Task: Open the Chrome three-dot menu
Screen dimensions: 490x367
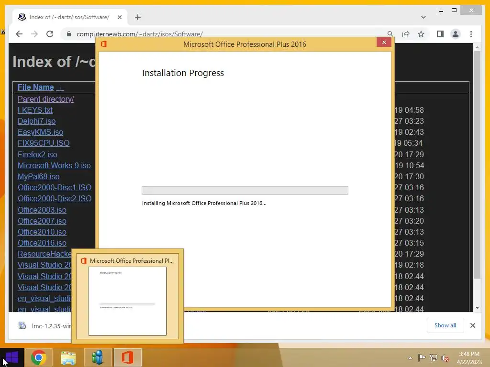Action: pos(471,34)
